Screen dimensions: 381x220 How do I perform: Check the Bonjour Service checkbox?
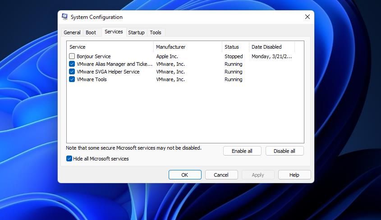[x=72, y=56]
